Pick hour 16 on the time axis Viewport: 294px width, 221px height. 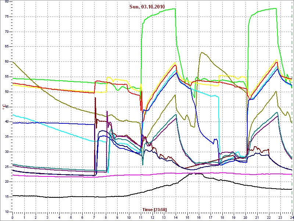[x=199, y=217]
